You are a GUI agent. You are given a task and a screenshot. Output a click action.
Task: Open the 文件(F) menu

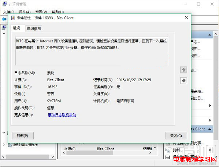pyautogui.click(x=9, y=12)
